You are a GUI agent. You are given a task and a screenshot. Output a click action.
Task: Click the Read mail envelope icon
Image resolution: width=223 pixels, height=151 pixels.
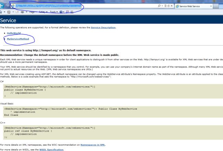pyautogui.click(x=17, y=12)
